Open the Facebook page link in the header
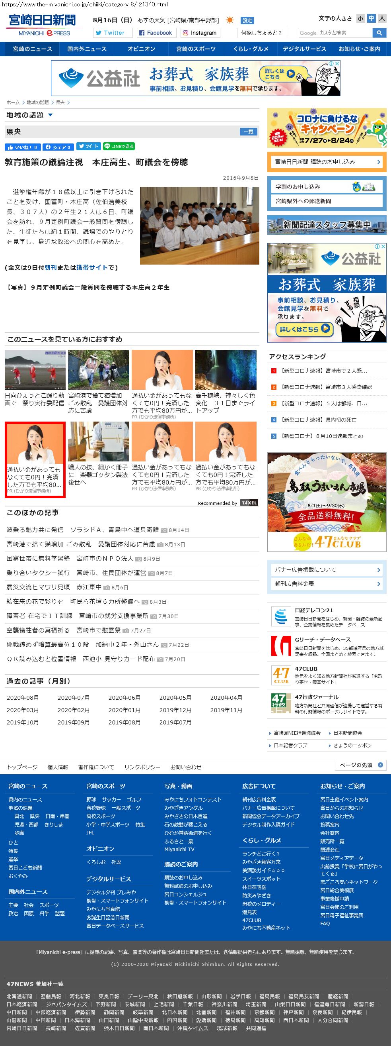The height and width of the screenshot is (1046, 391). pyautogui.click(x=156, y=33)
